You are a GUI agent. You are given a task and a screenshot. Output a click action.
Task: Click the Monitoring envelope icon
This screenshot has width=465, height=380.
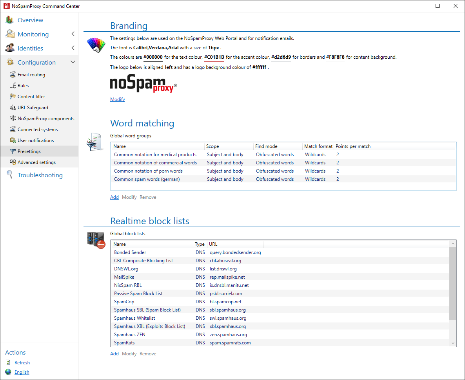click(x=10, y=34)
